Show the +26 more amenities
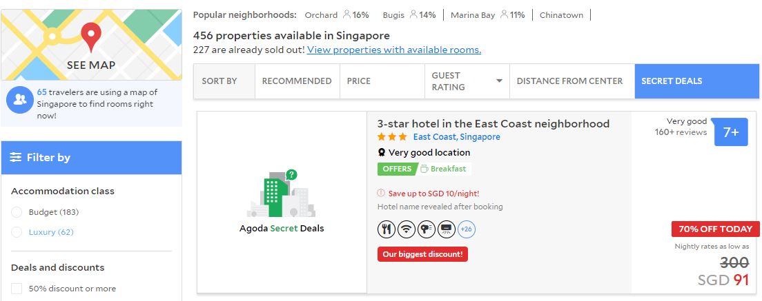 [x=467, y=229]
